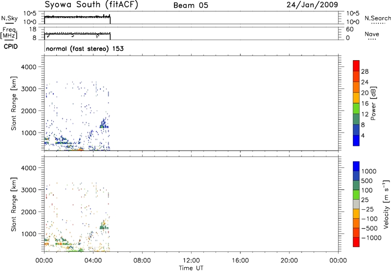Image resolution: width=391 pixels, height=271 pixels.
Task: Click the 'CPID' row label
Action: [x=10, y=46]
